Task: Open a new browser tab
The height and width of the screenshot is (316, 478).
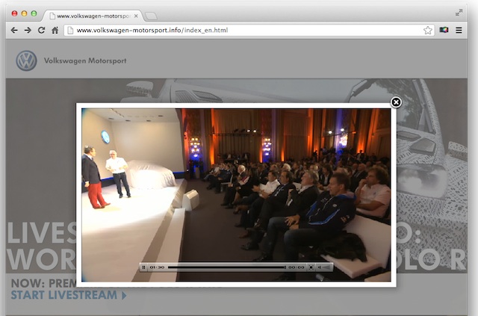Action: click(x=150, y=16)
